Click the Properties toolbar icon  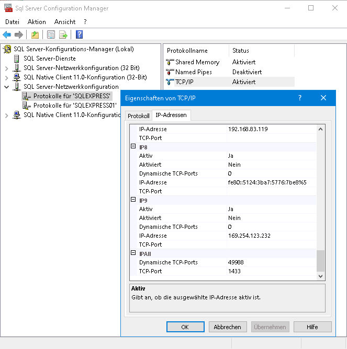point(51,35)
